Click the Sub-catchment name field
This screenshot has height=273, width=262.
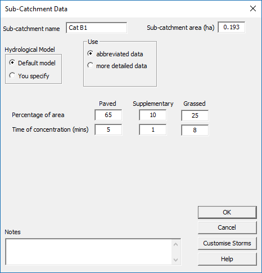click(x=97, y=28)
